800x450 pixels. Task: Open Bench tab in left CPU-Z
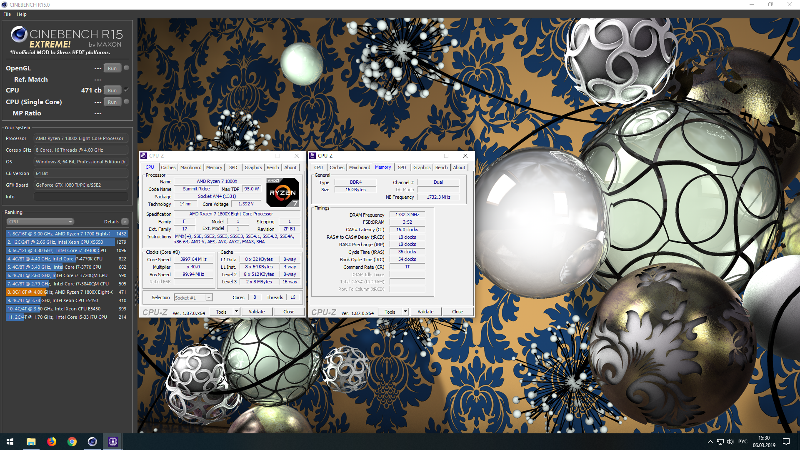(x=273, y=167)
